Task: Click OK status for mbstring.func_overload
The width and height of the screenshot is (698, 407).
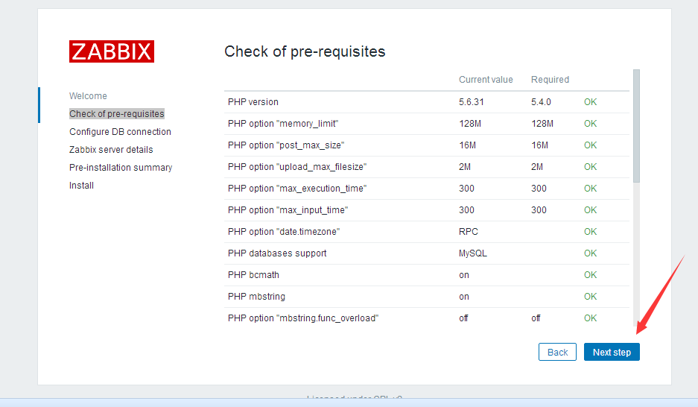Action: (590, 318)
